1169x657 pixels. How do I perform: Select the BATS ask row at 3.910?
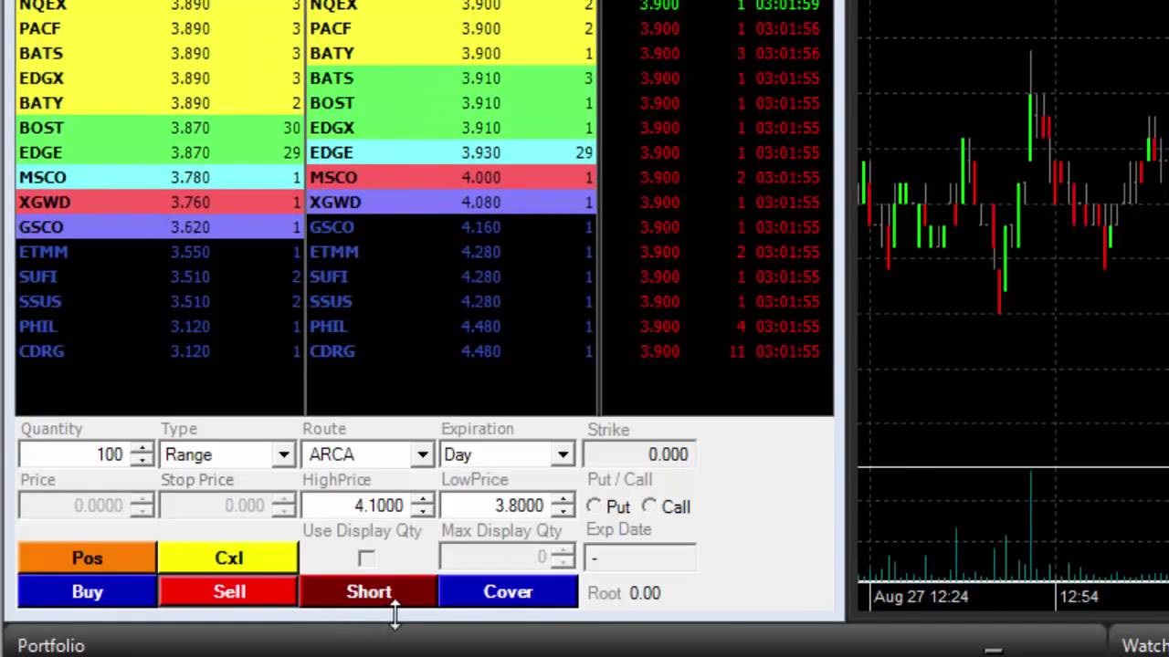pos(452,78)
